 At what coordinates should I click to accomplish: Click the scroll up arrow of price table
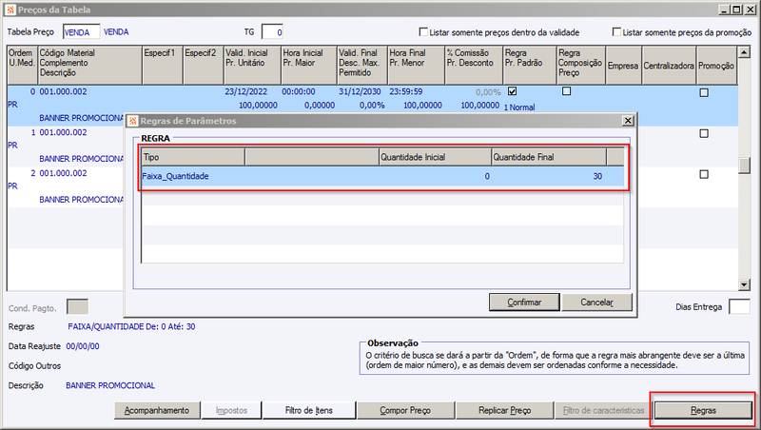pos(744,52)
